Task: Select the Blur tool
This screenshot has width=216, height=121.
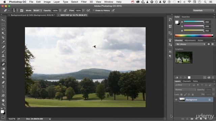Action: tap(3, 73)
